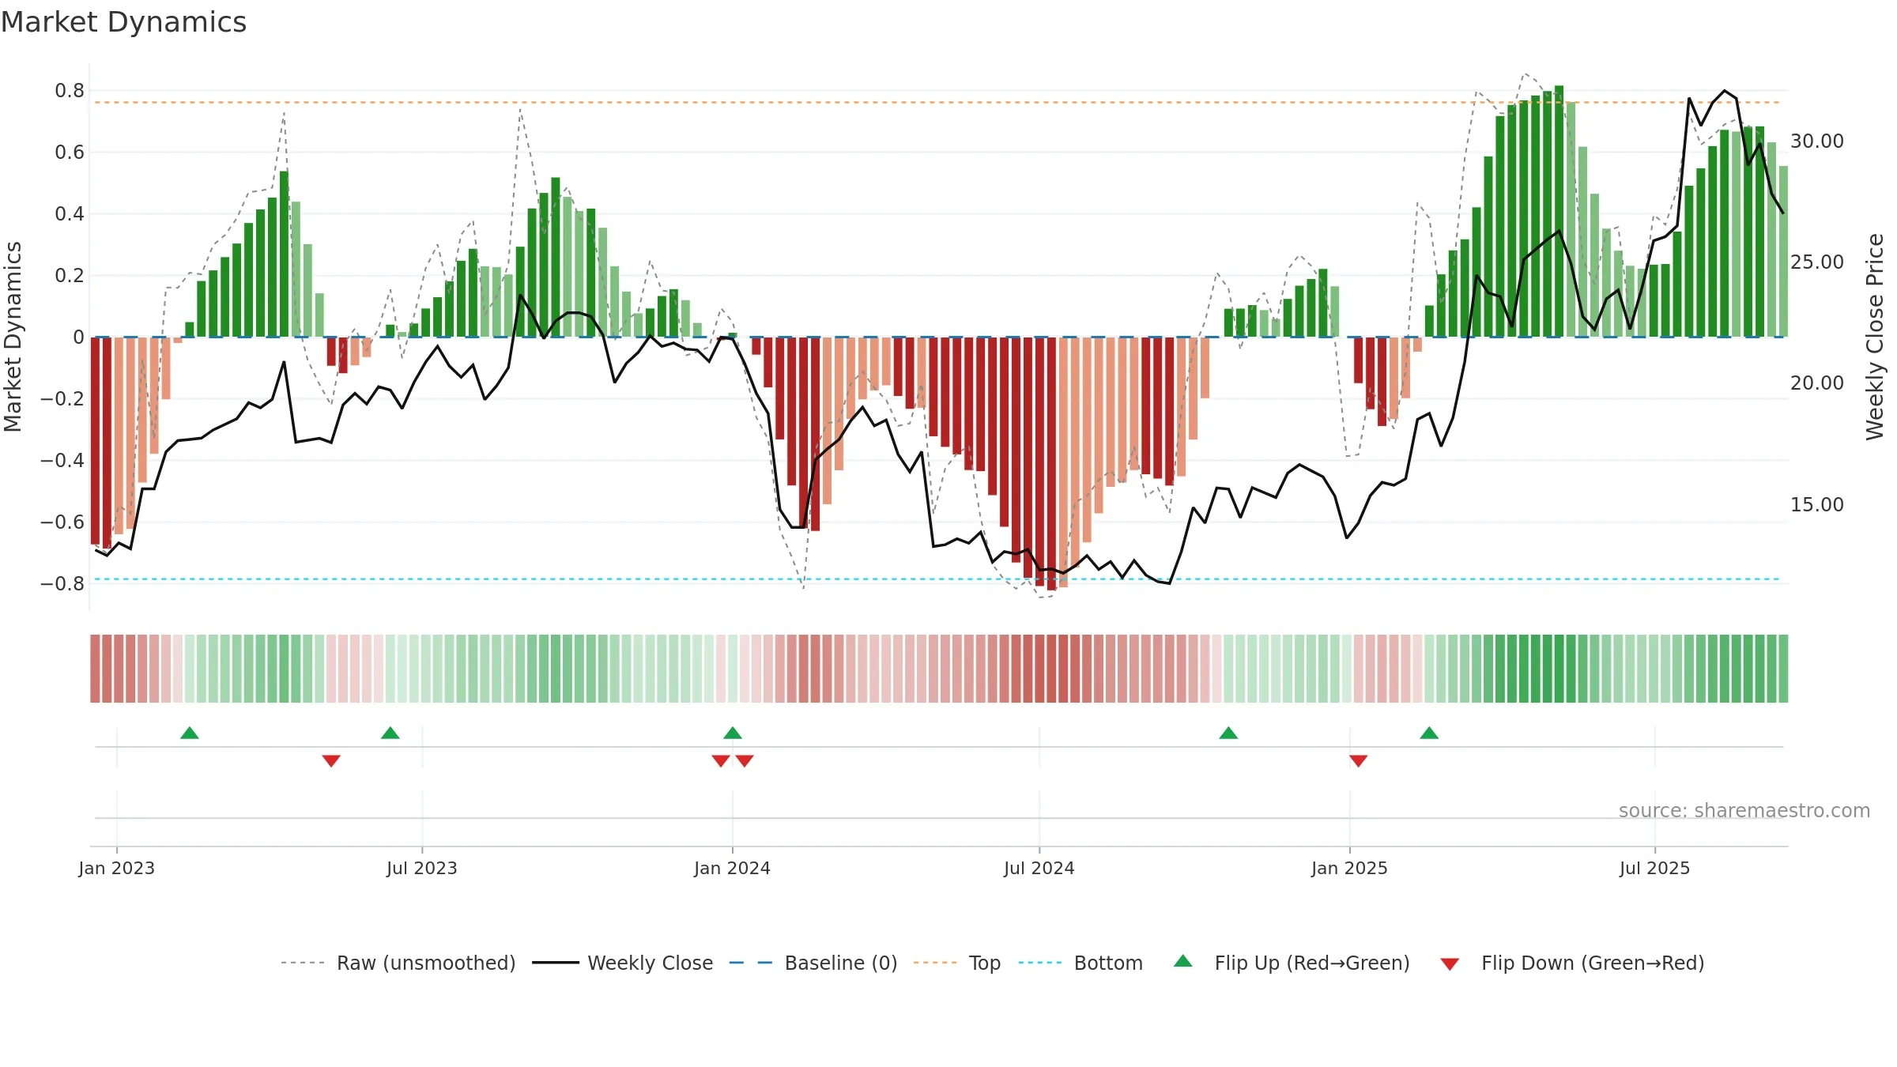1897x1067 pixels.
Task: Toggle the Baseline (0) legend item
Action: pyautogui.click(x=813, y=963)
